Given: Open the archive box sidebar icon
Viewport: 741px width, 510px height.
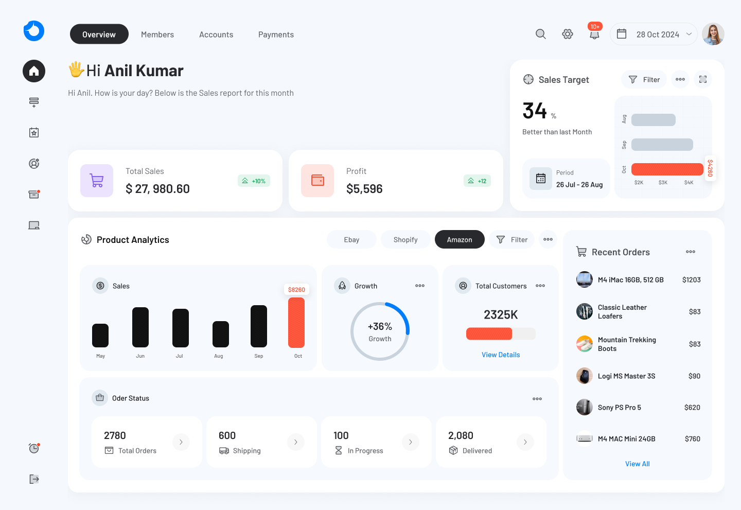Looking at the screenshot, I should (34, 195).
